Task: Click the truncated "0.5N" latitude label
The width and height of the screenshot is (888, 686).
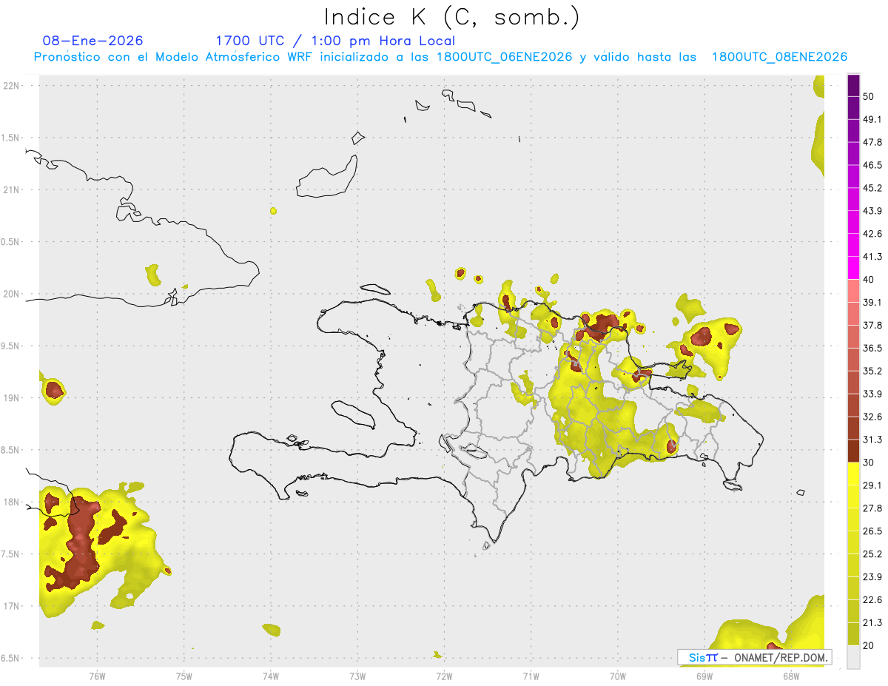Action: click(11, 242)
